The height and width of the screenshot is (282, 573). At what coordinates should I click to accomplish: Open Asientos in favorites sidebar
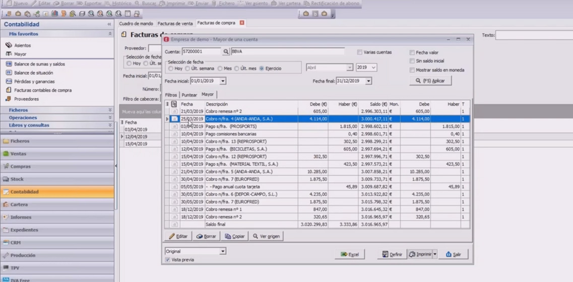point(22,45)
